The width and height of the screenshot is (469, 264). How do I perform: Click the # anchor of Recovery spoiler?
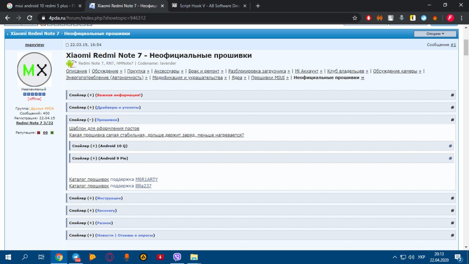tap(453, 211)
